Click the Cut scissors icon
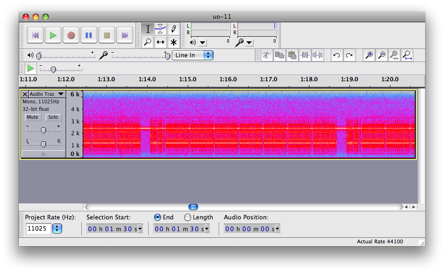 pos(266,55)
